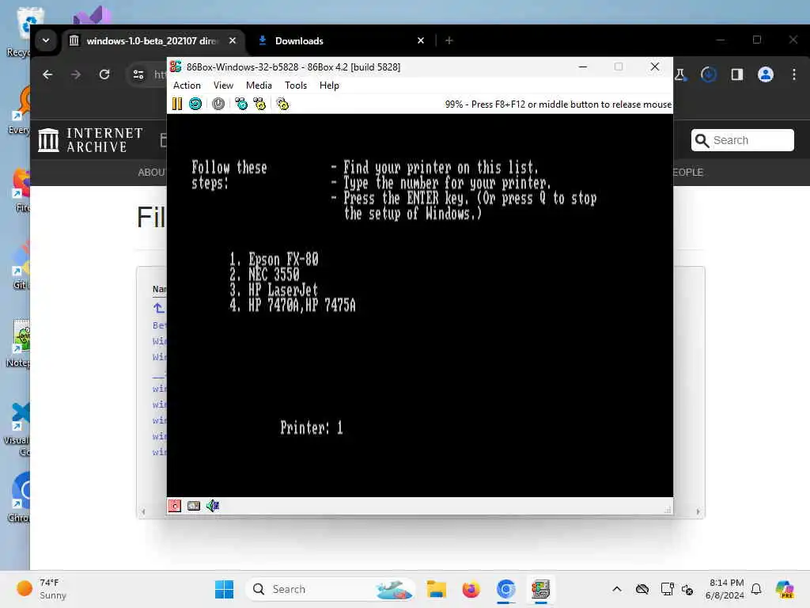Open the weather widget 74°F Sunny

pyautogui.click(x=43, y=589)
